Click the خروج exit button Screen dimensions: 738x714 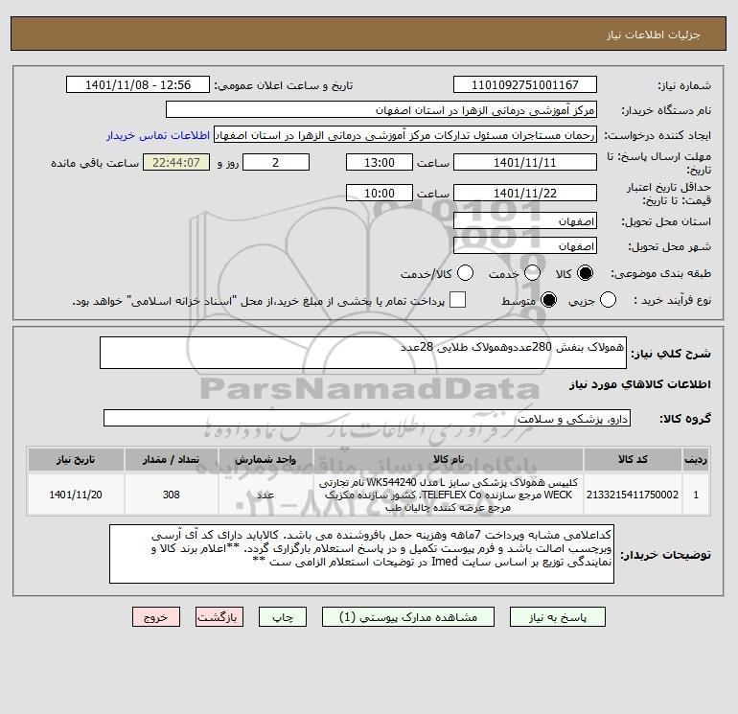pyautogui.click(x=156, y=617)
